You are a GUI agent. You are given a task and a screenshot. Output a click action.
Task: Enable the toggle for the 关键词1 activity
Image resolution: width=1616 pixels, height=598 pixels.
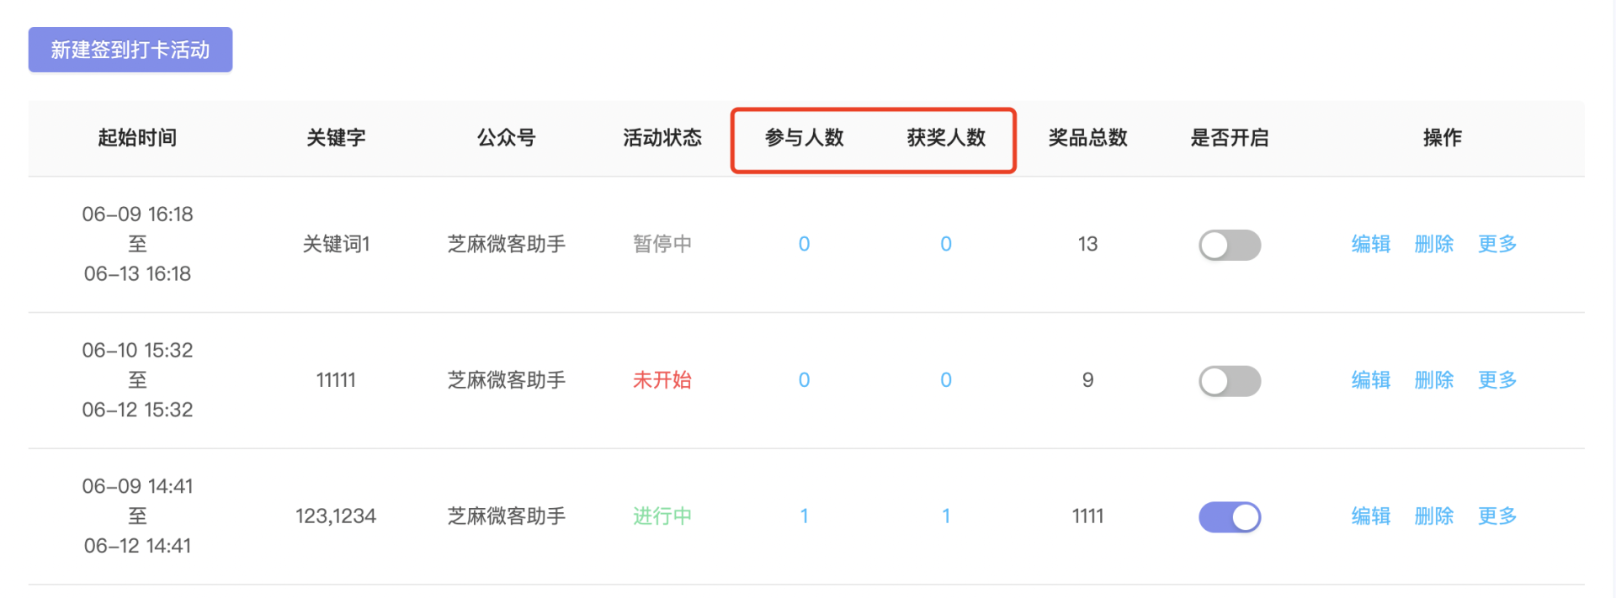[x=1230, y=245]
